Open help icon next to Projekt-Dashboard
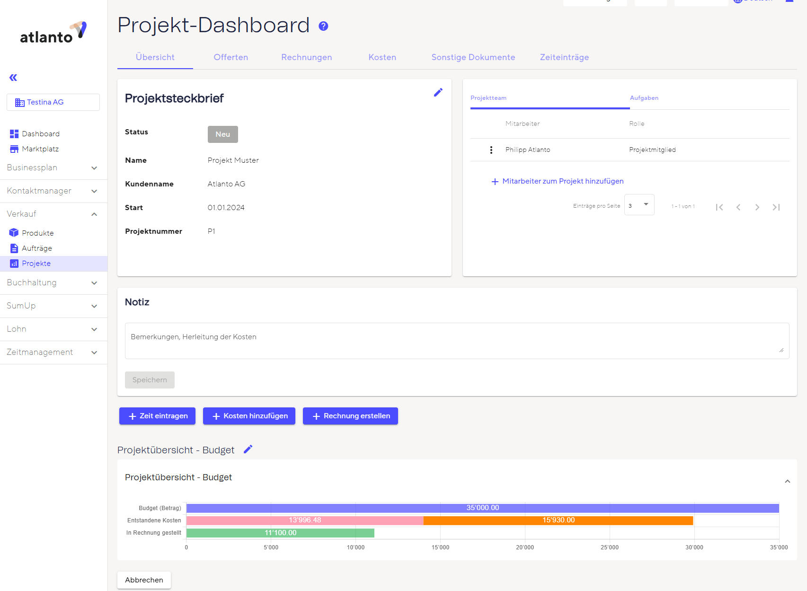The height and width of the screenshot is (591, 807). 323,26
